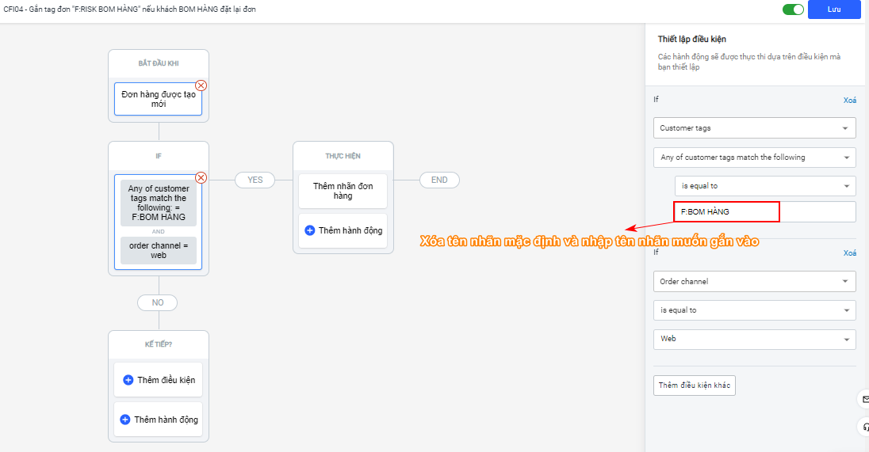Viewport: 869px width, 452px height.
Task: Toggle the workflow active switch
Action: click(793, 9)
